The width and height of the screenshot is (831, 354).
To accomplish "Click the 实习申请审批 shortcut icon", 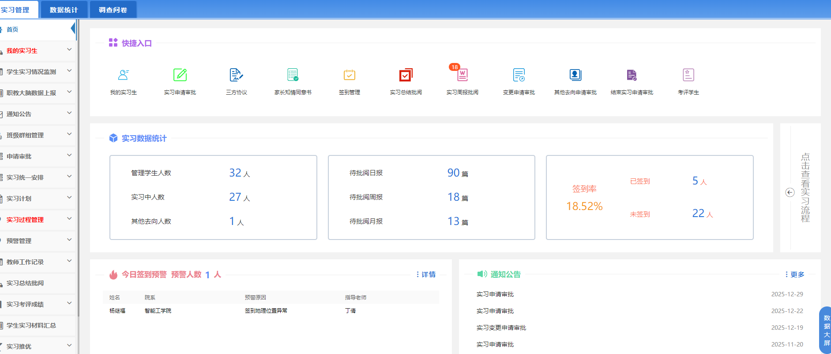I will click(x=180, y=75).
